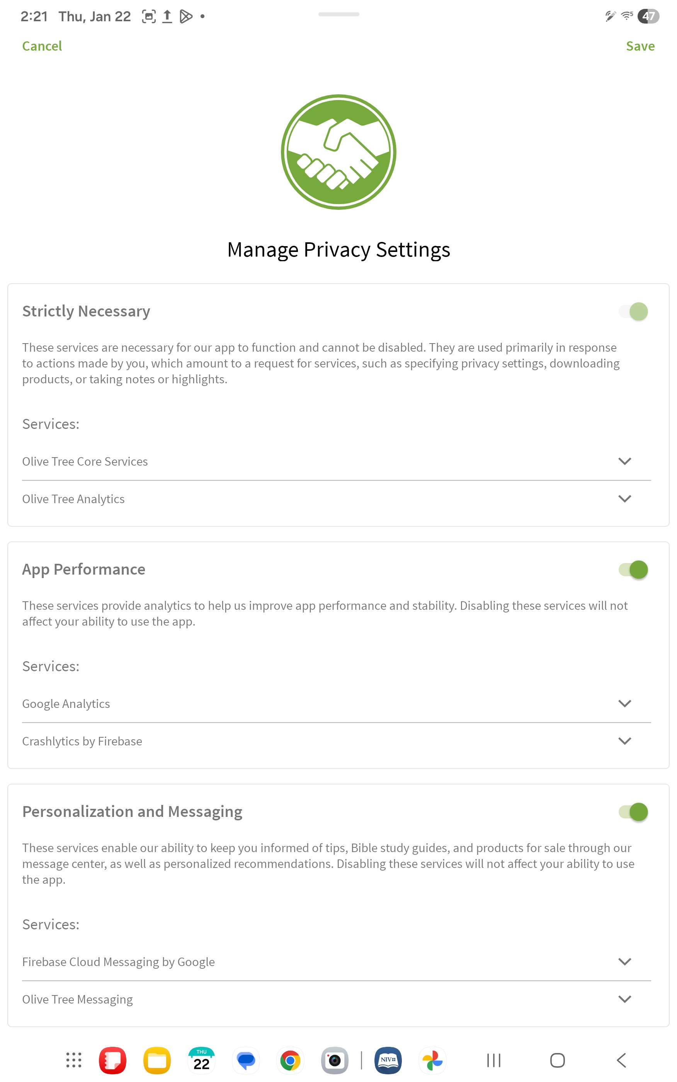Launch the blue Messages app
Screen dimensions: 677x1082
(x=246, y=1060)
